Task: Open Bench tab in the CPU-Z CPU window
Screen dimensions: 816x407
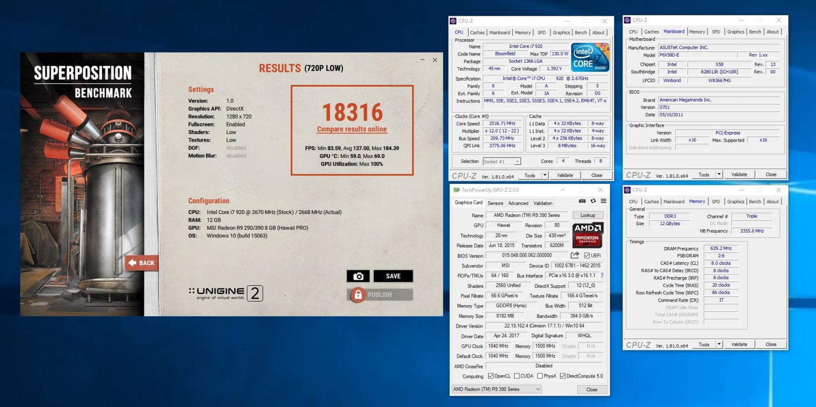Action: click(581, 33)
